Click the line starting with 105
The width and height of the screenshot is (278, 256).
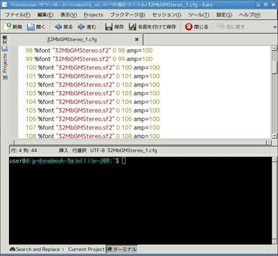coord(92,110)
